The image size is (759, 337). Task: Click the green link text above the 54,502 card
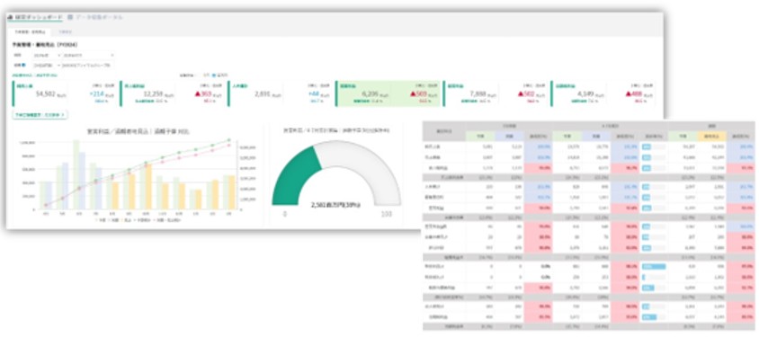(35, 75)
